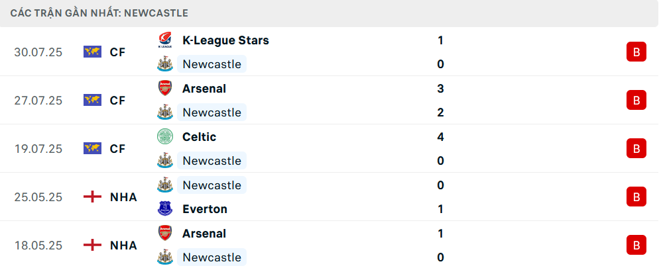
Task: Click the Newcastle crest in the 30.07.25 match
Action: tap(165, 64)
